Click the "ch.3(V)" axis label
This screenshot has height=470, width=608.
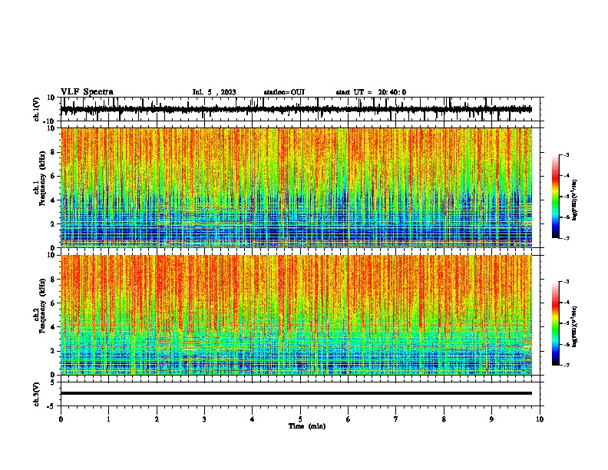pos(37,395)
